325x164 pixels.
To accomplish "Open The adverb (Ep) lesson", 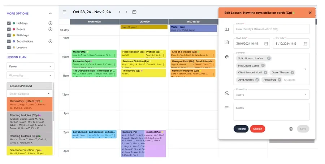I will point(144,73).
